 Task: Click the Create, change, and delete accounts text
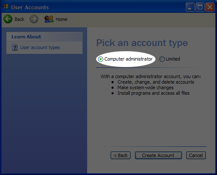(156, 82)
